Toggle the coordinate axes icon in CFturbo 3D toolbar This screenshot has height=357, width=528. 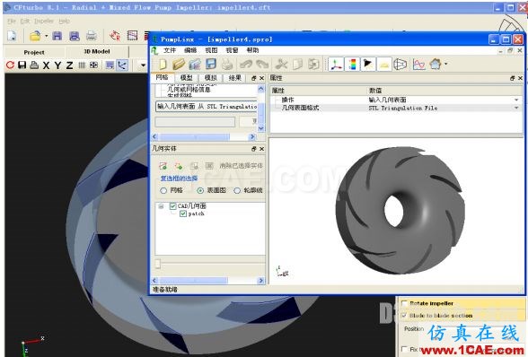122,65
